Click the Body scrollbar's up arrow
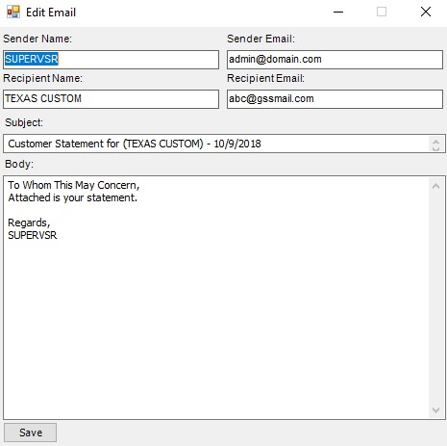Screen dimensions: 447x446 tap(435, 186)
